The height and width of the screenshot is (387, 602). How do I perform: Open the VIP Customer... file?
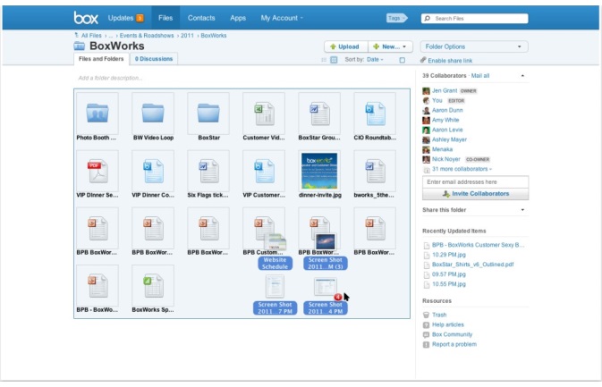[x=264, y=171]
